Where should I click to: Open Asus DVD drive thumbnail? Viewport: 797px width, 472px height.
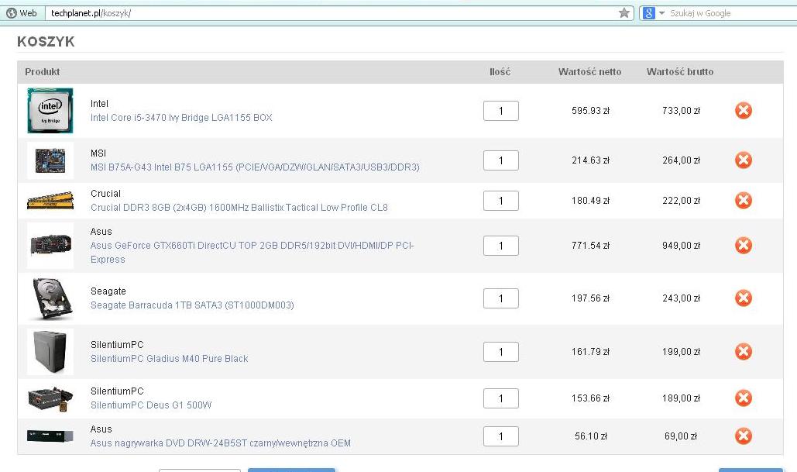coord(50,436)
